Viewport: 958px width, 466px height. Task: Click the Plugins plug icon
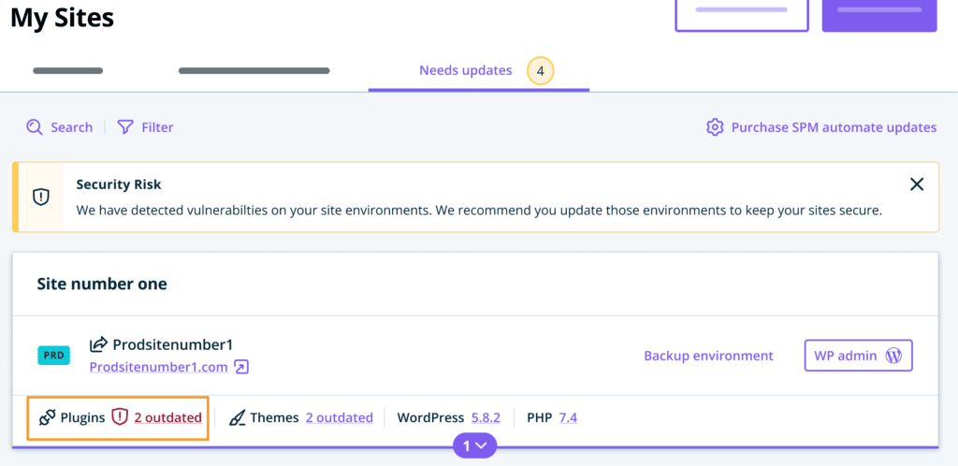tap(47, 417)
